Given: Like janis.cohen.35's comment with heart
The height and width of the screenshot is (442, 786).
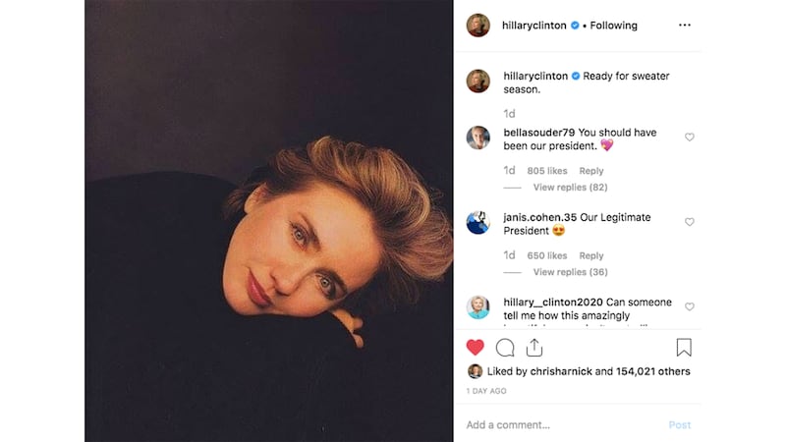Looking at the screenshot, I should 689,223.
